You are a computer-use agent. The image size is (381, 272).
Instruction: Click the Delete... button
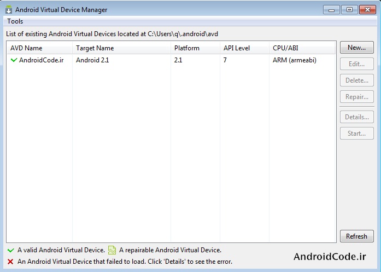click(x=357, y=80)
